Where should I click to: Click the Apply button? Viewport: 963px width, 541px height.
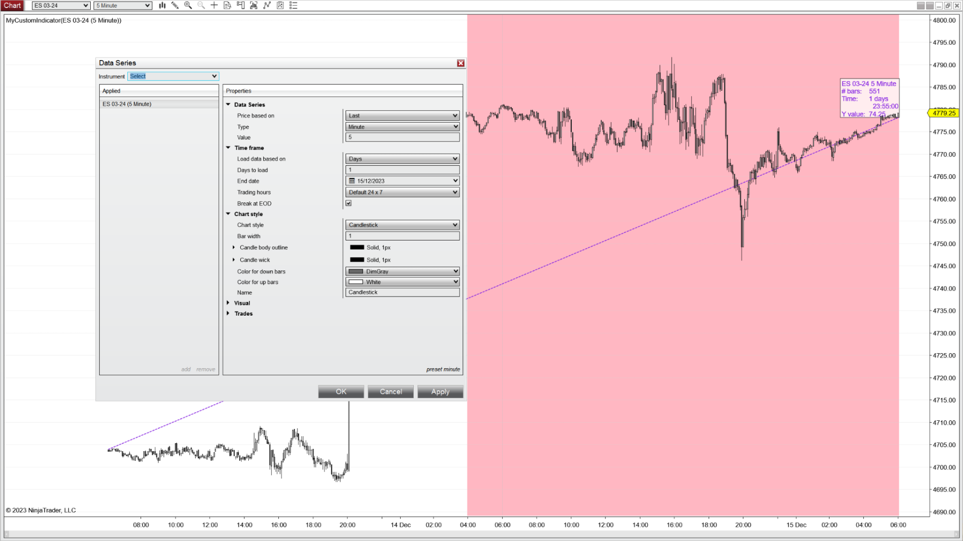[440, 392]
